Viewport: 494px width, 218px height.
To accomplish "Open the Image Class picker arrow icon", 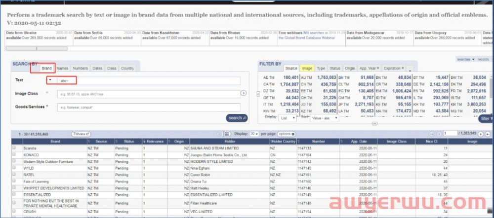I will click(243, 93).
